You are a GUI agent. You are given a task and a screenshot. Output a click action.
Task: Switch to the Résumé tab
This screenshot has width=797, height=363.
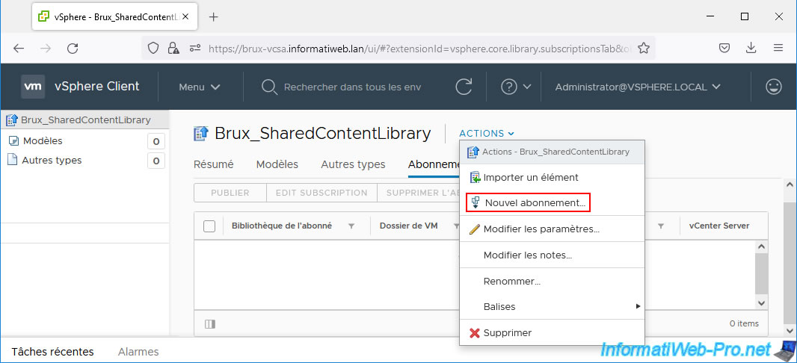tap(214, 164)
